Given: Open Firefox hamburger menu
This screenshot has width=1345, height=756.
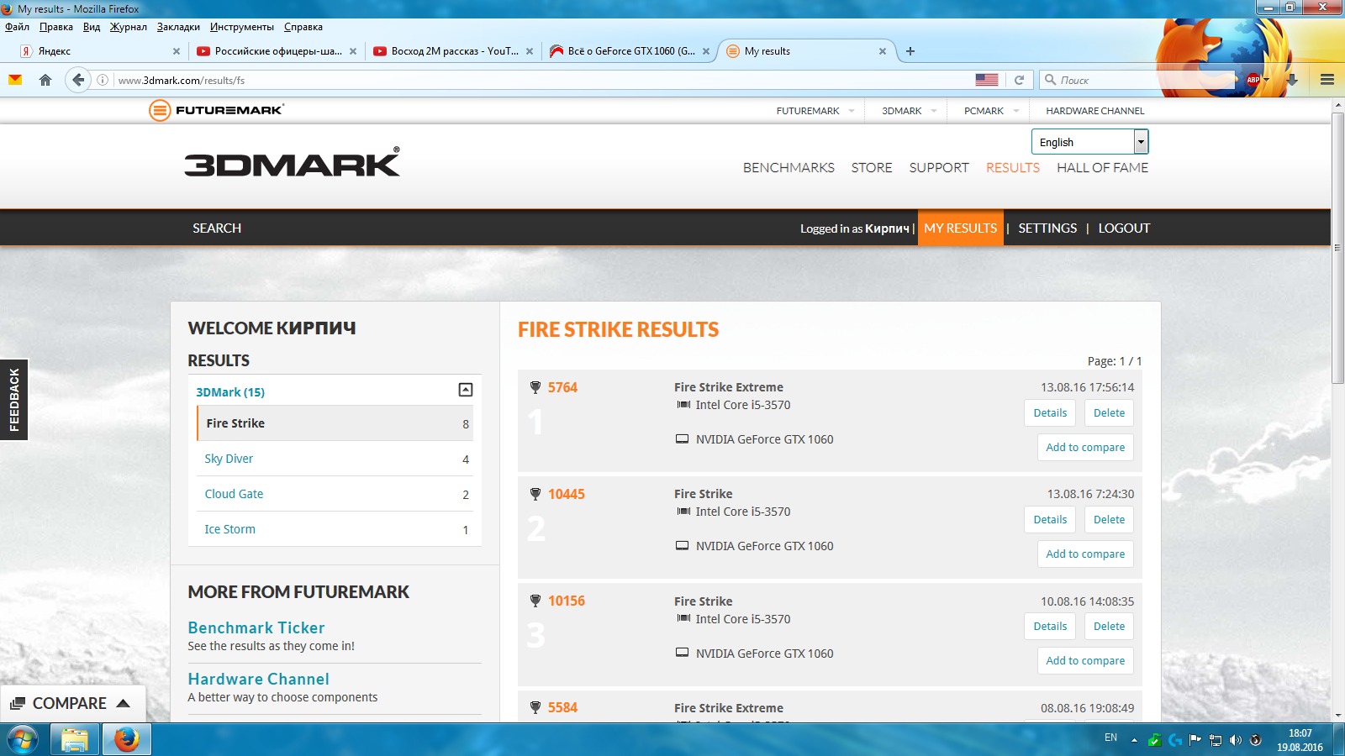Looking at the screenshot, I should (x=1327, y=80).
